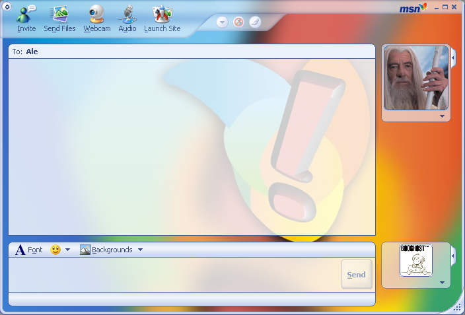Click the Invite contact icon
Screen dimensions: 465x315
tap(26, 15)
